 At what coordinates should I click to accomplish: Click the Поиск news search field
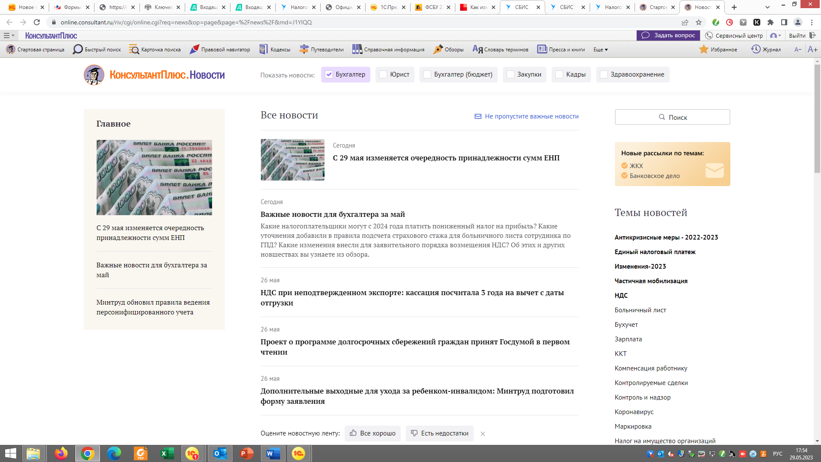(x=672, y=117)
